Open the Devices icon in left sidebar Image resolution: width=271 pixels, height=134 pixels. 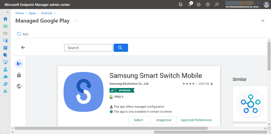[5, 41]
